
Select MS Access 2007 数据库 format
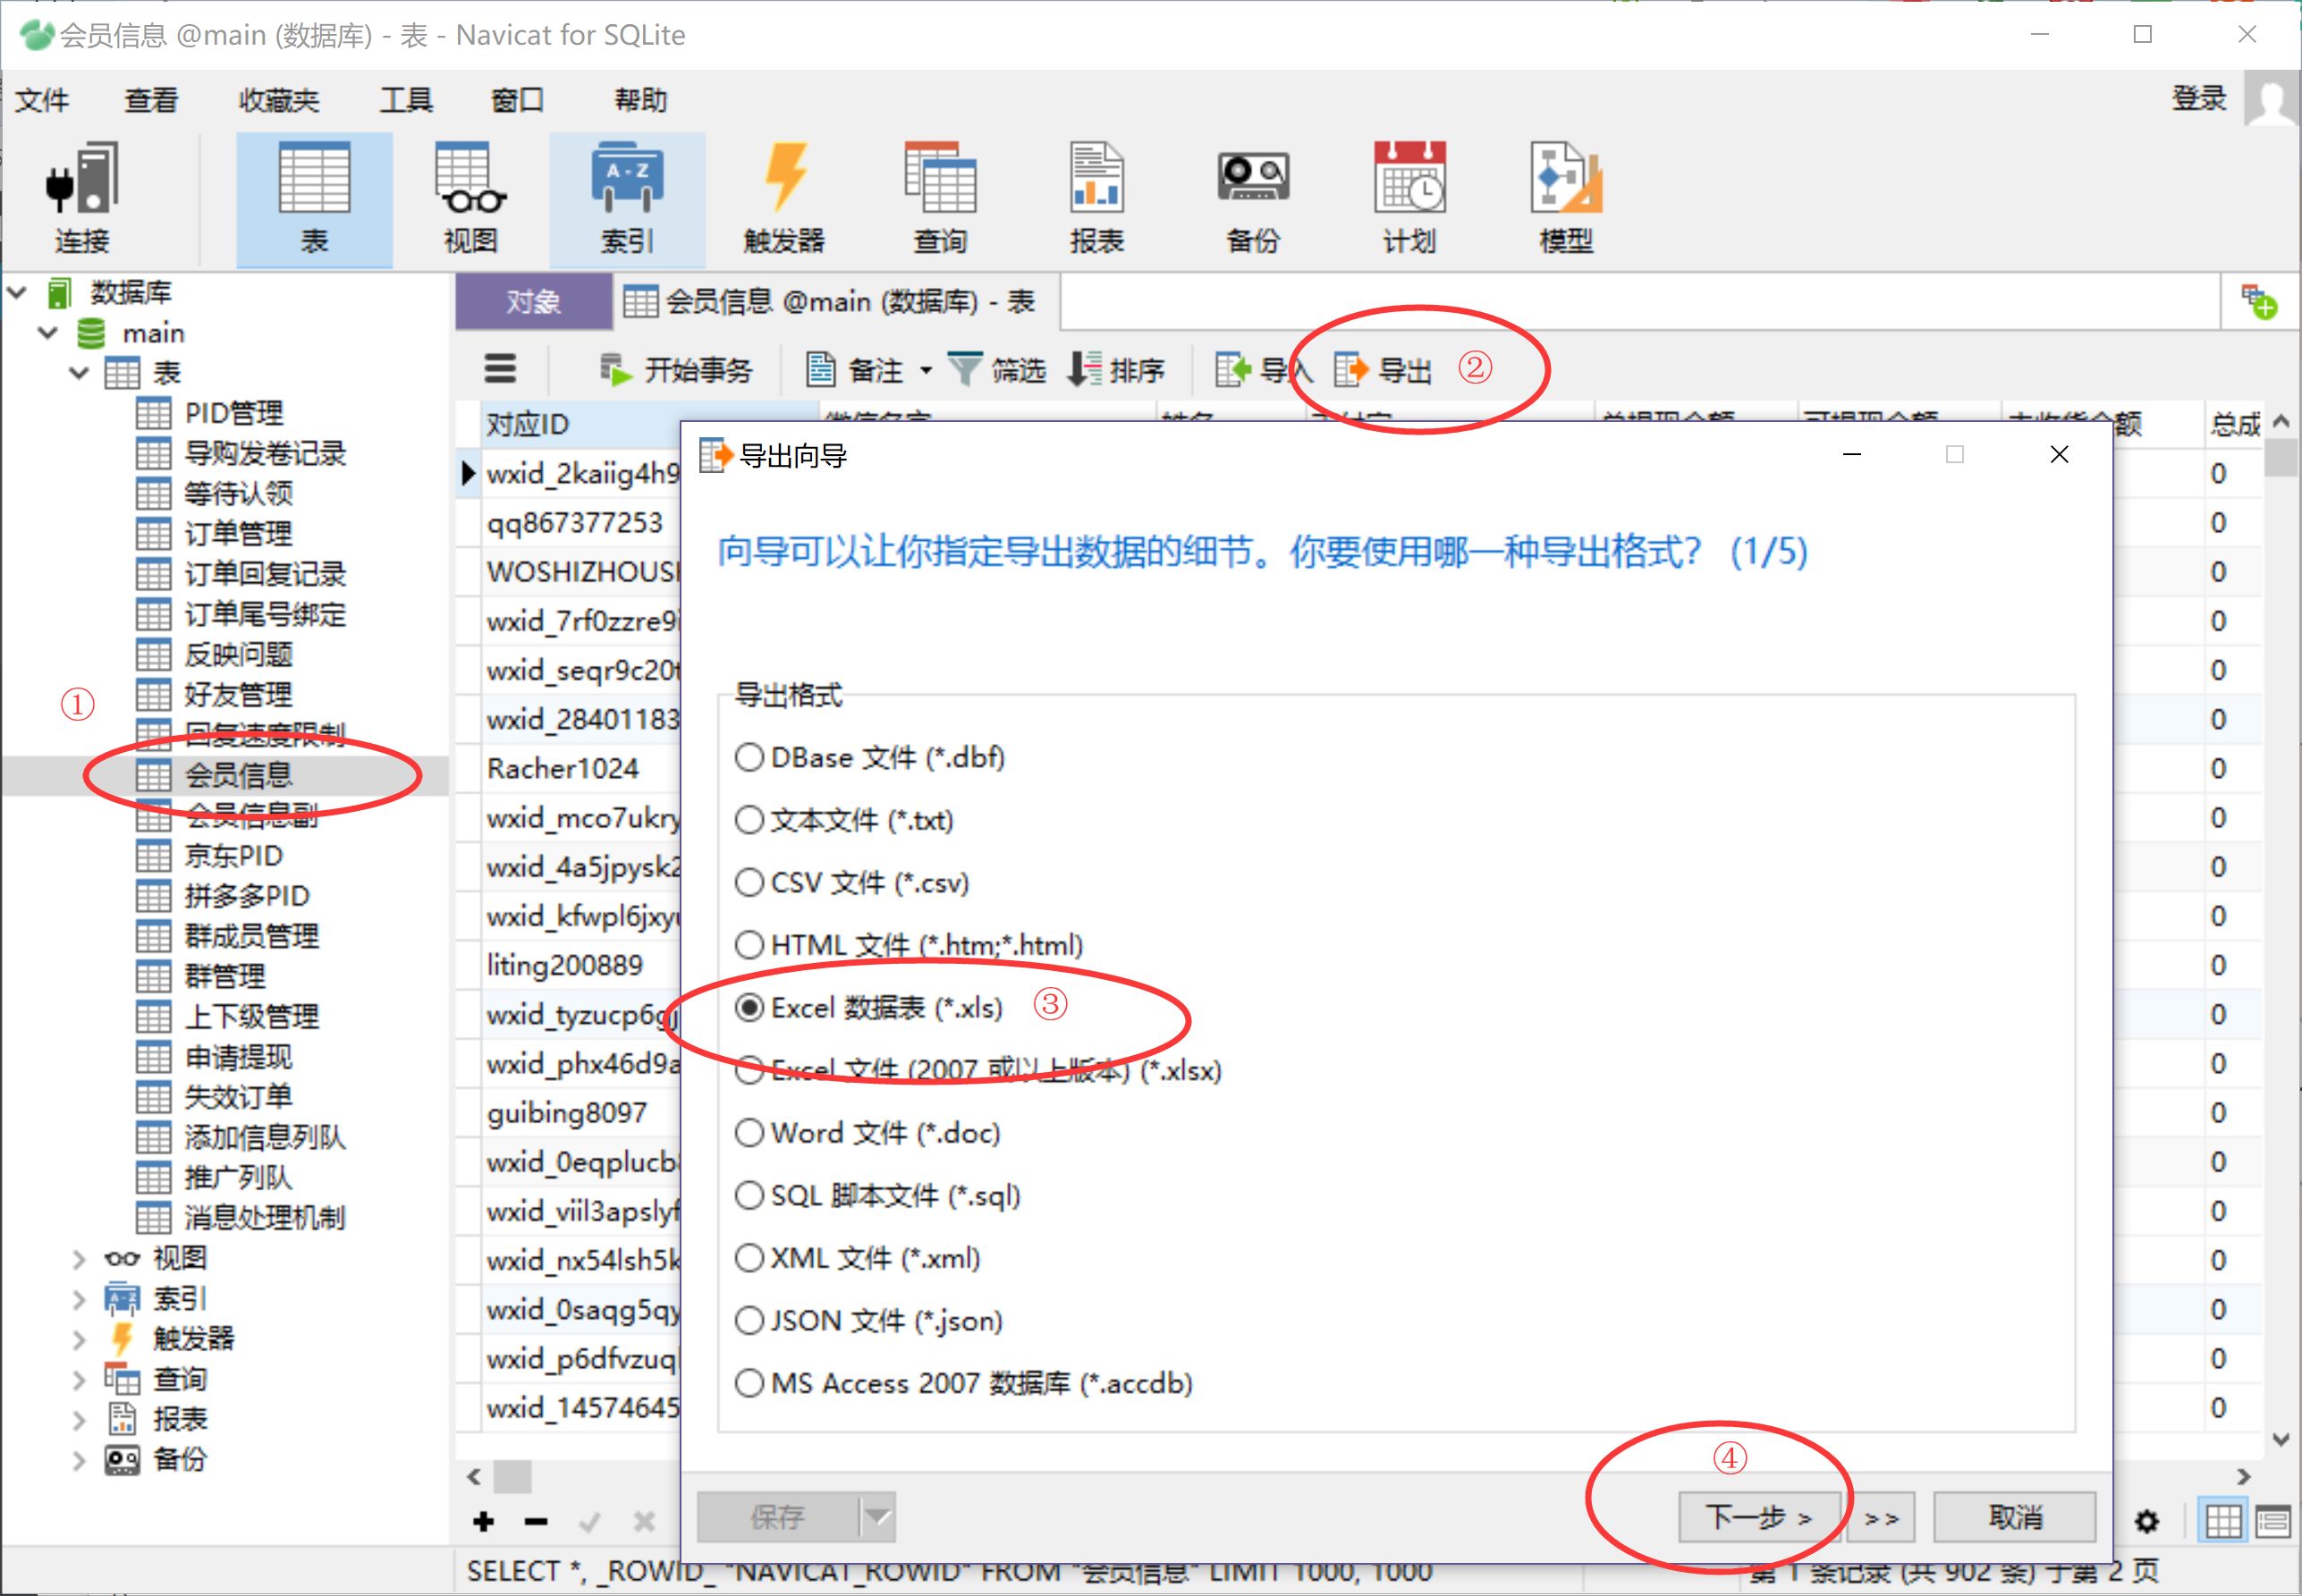point(964,1383)
